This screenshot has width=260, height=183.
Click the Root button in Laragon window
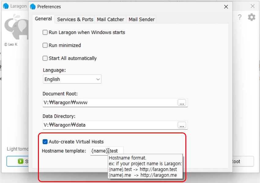pyautogui.click(x=243, y=161)
